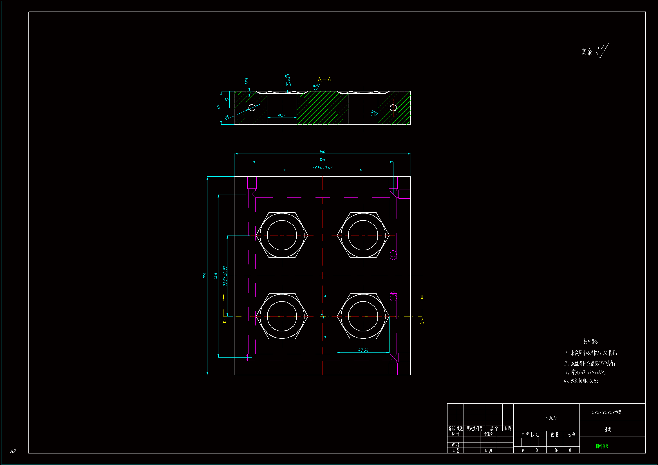The height and width of the screenshot is (465, 658).
Task: Select the left section marker letter A
Action: tap(224, 322)
